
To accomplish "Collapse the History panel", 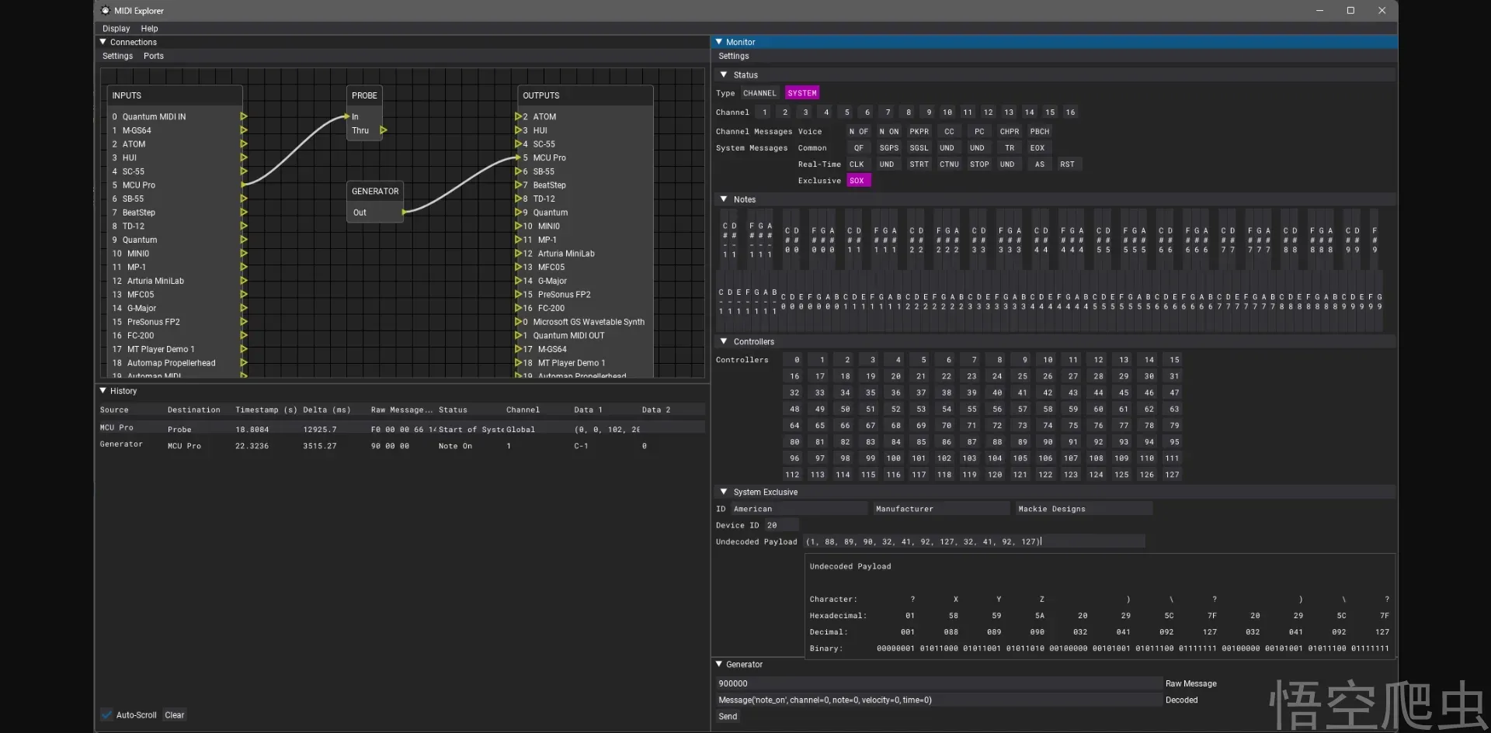I will (x=103, y=390).
